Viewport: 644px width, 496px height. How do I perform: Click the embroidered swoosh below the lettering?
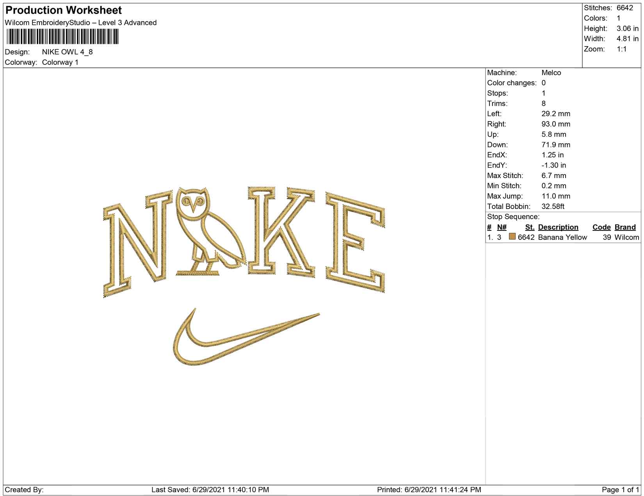[246, 337]
